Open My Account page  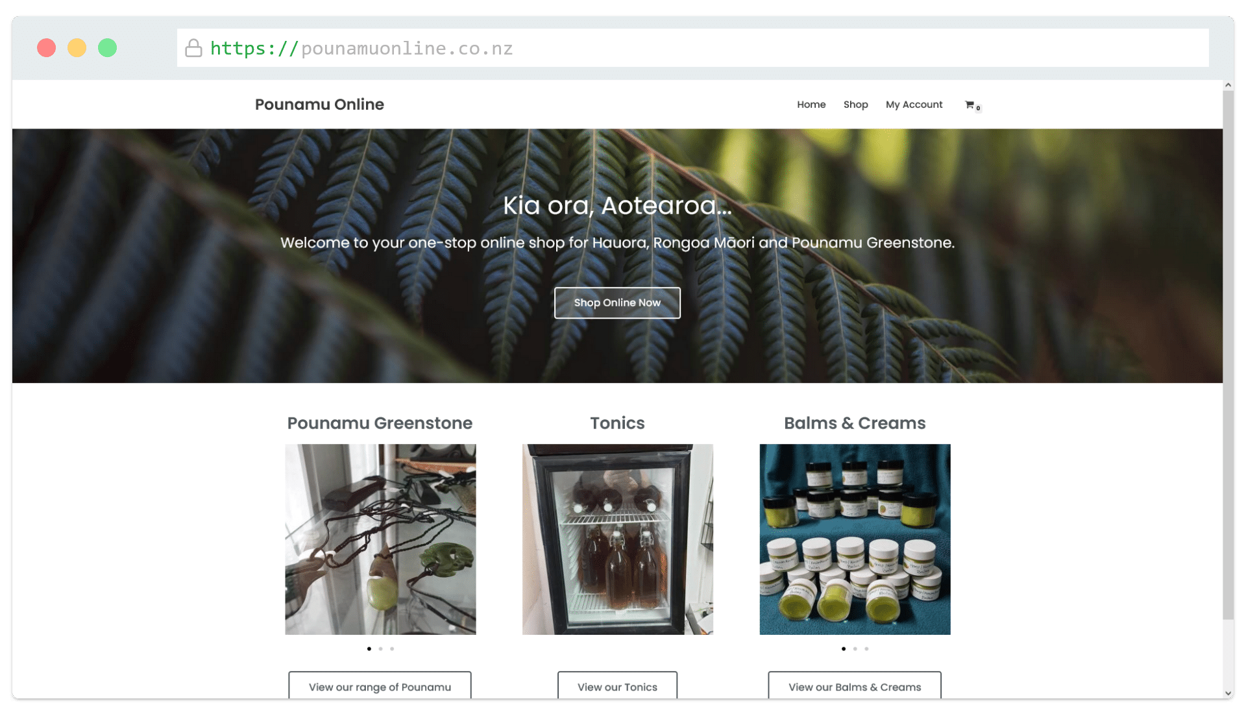pyautogui.click(x=914, y=105)
